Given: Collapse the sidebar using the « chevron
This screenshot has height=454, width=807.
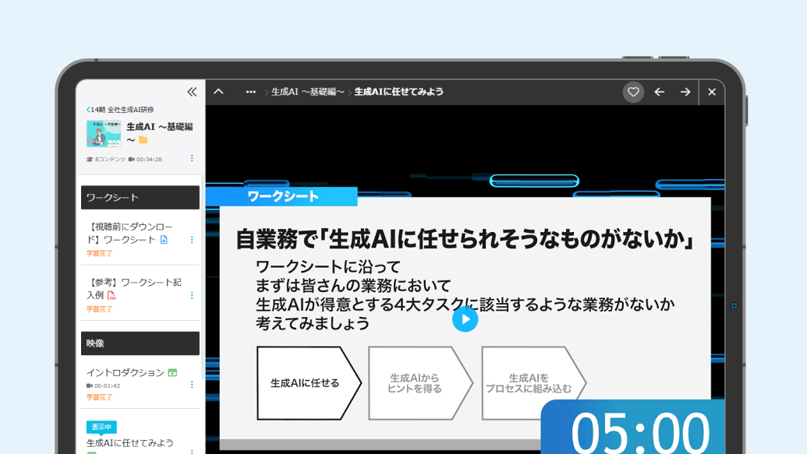Looking at the screenshot, I should tap(191, 91).
